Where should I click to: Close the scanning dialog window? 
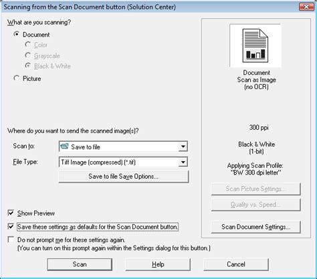point(306,7)
